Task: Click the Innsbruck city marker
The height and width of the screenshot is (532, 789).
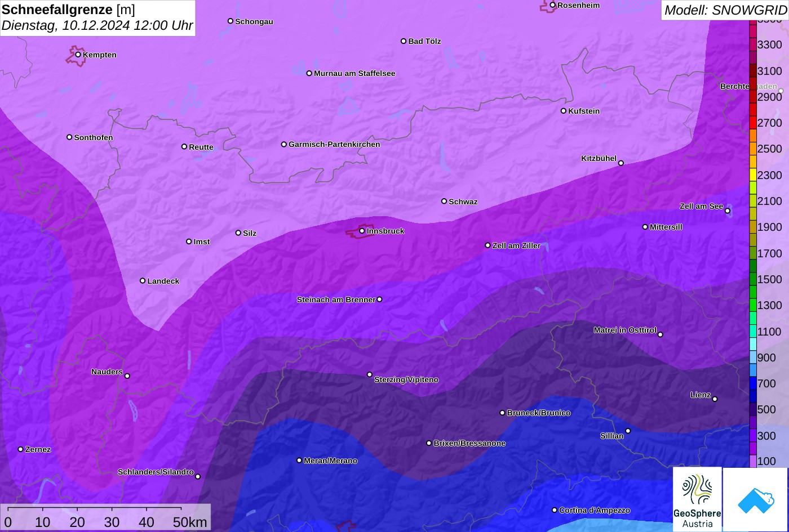Action: click(x=362, y=231)
